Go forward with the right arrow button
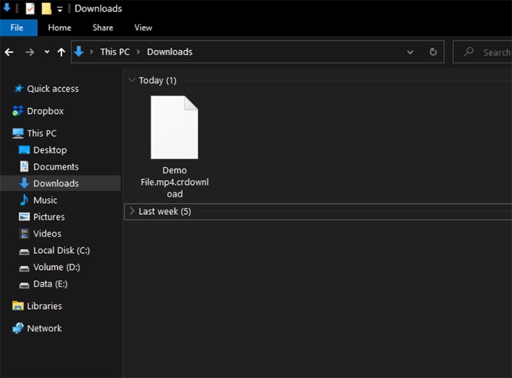 (29, 52)
